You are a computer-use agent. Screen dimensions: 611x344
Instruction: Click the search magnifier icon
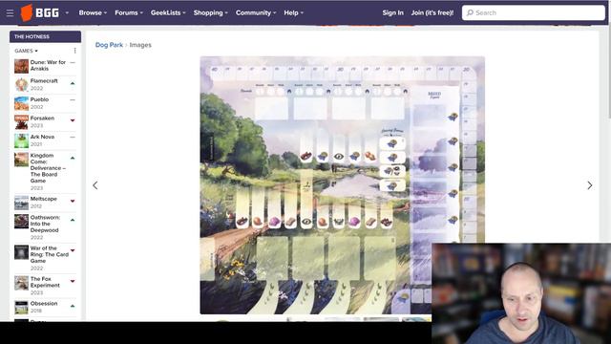[470, 12]
